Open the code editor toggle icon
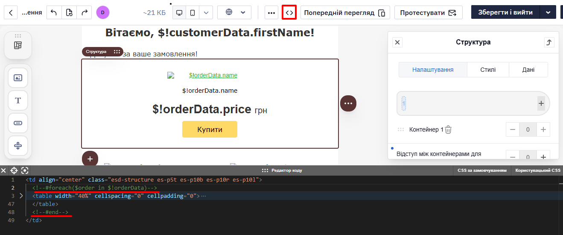This screenshot has height=235, width=563. tap(289, 12)
